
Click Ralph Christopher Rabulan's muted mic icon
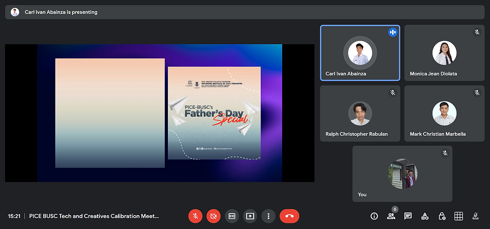pyautogui.click(x=393, y=92)
